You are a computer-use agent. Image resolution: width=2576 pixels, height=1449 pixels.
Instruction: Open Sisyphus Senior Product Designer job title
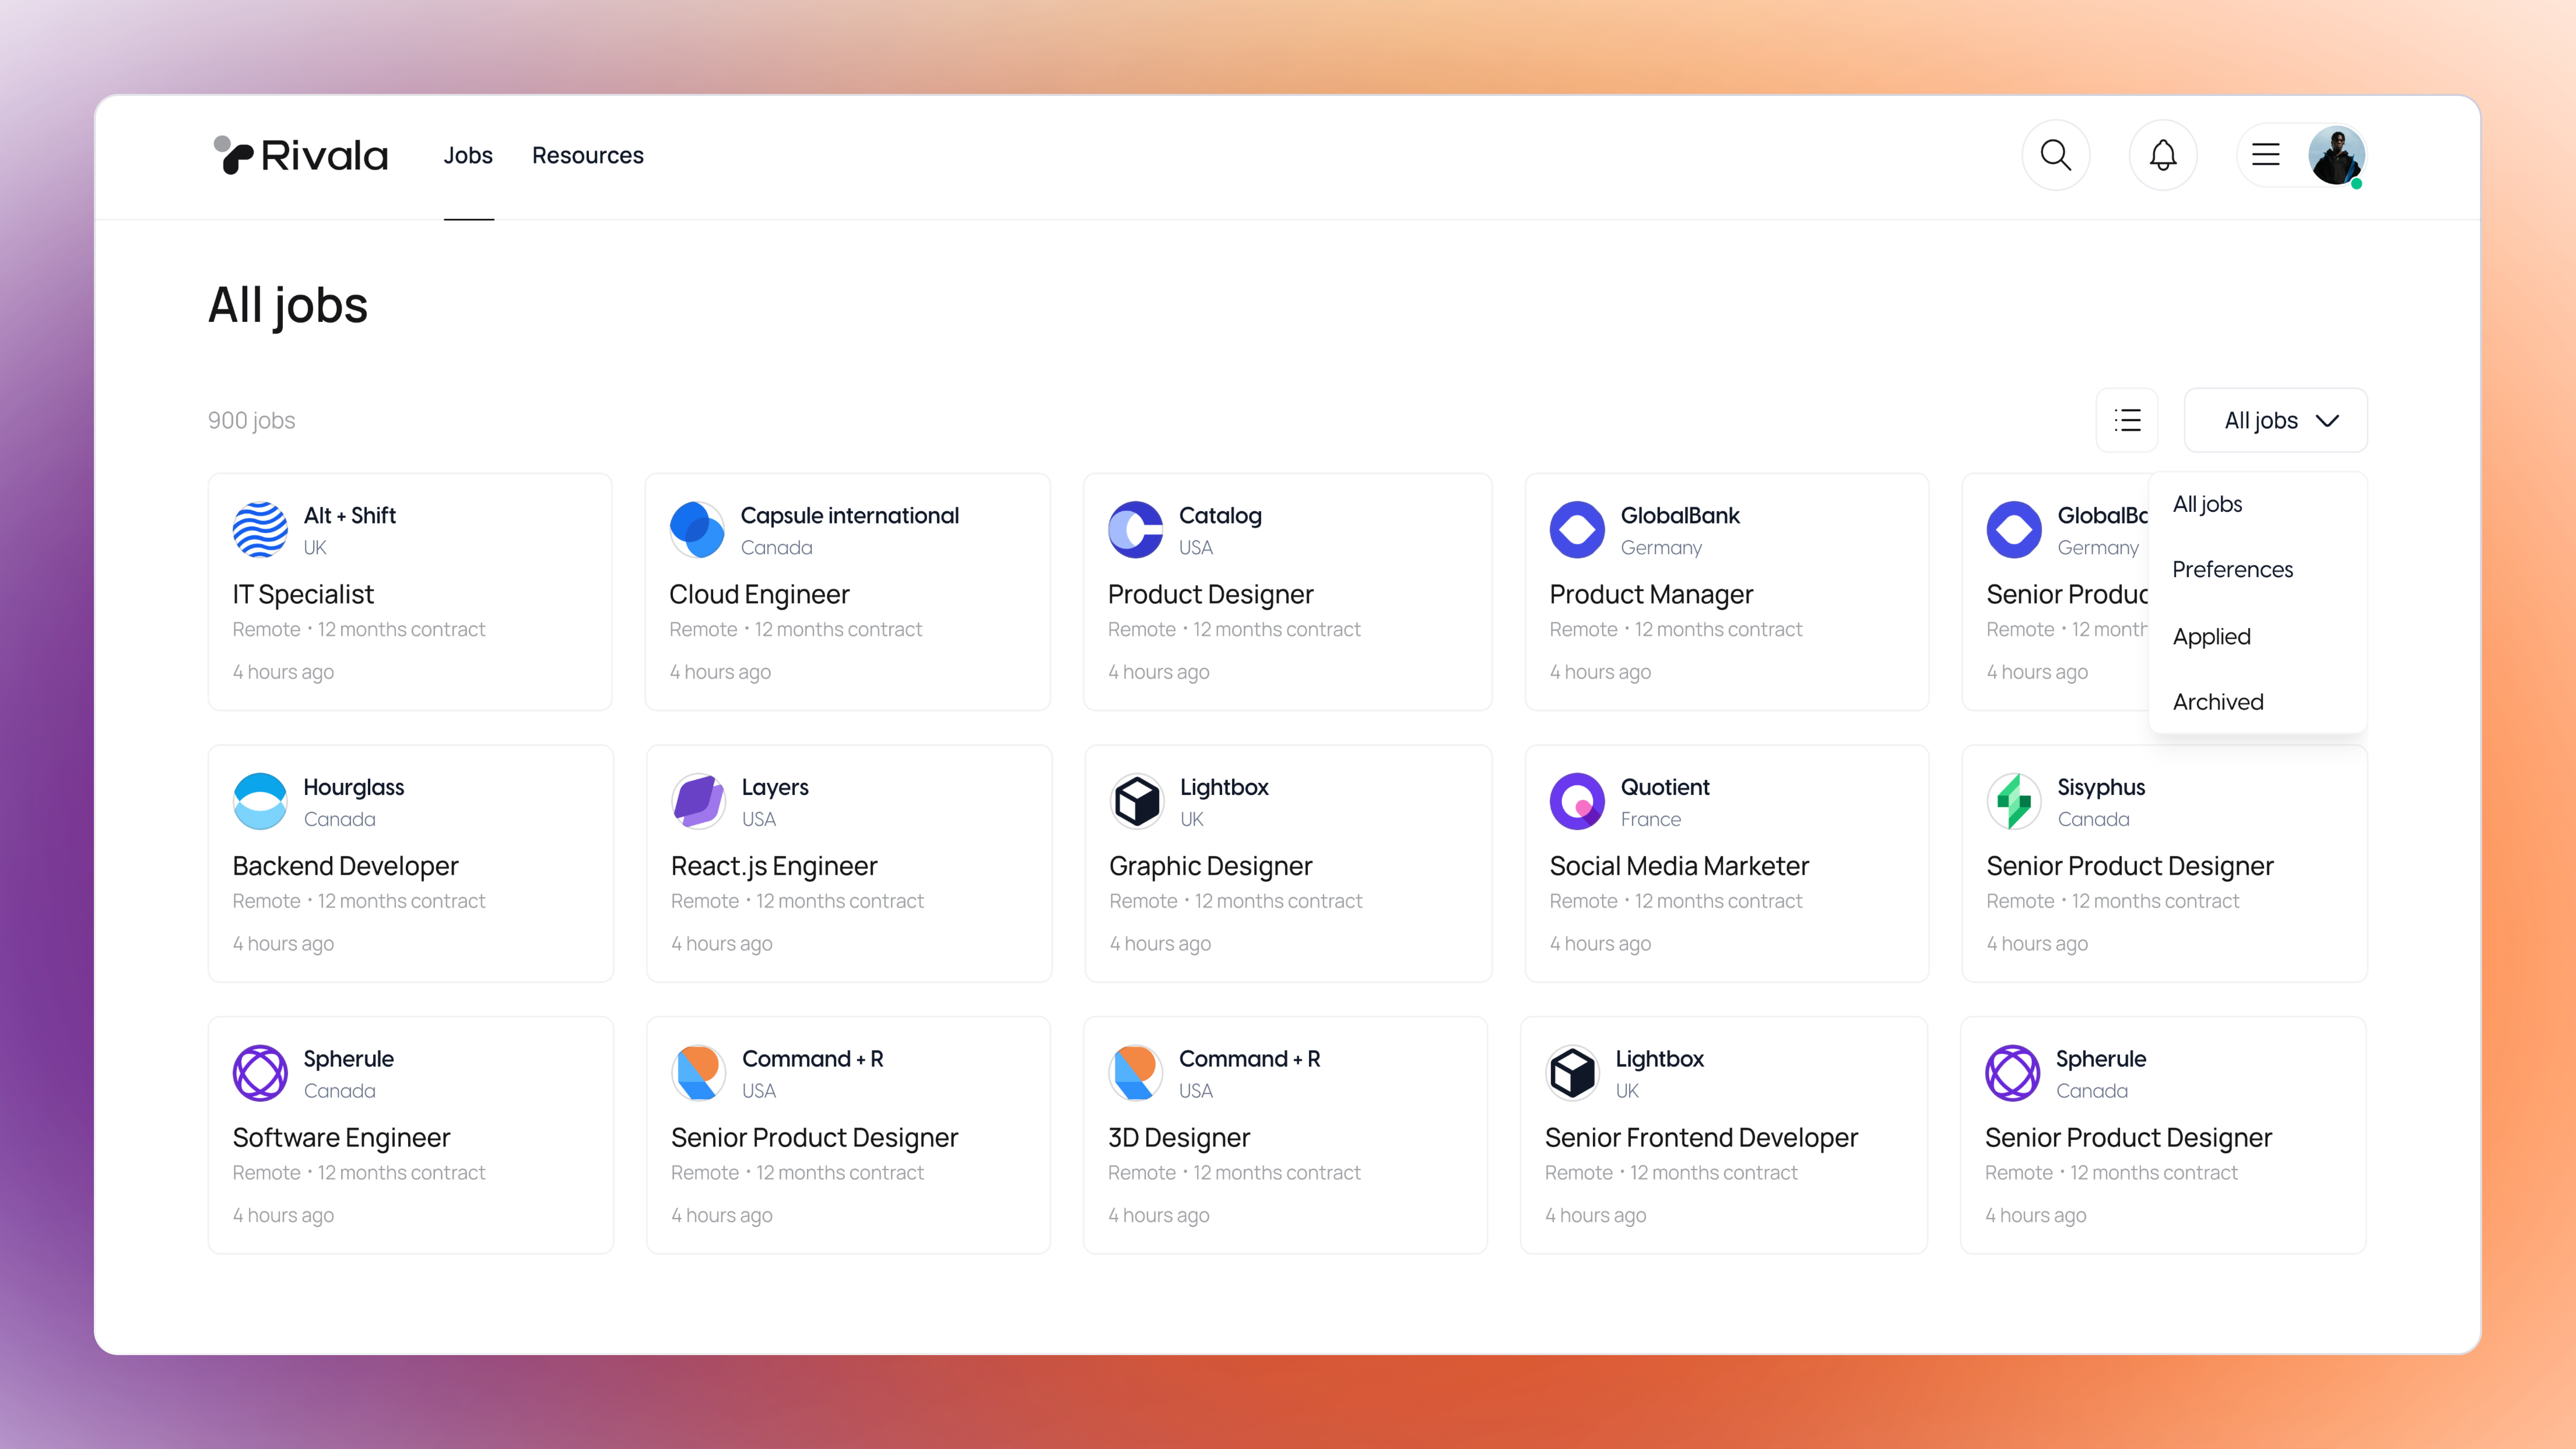pyautogui.click(x=2130, y=866)
